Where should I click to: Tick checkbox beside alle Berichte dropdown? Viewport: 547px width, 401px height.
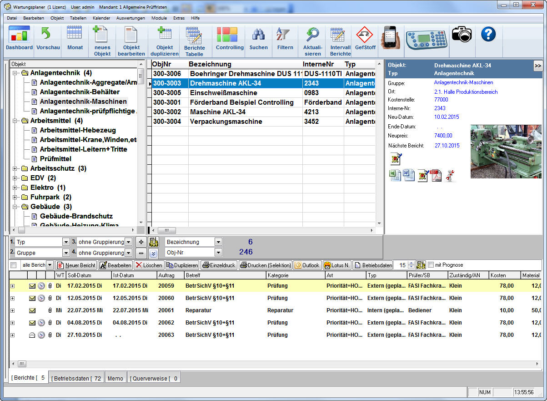13,265
